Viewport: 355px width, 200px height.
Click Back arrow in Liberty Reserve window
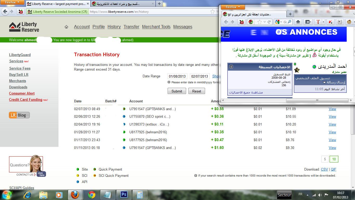tap(5, 11)
